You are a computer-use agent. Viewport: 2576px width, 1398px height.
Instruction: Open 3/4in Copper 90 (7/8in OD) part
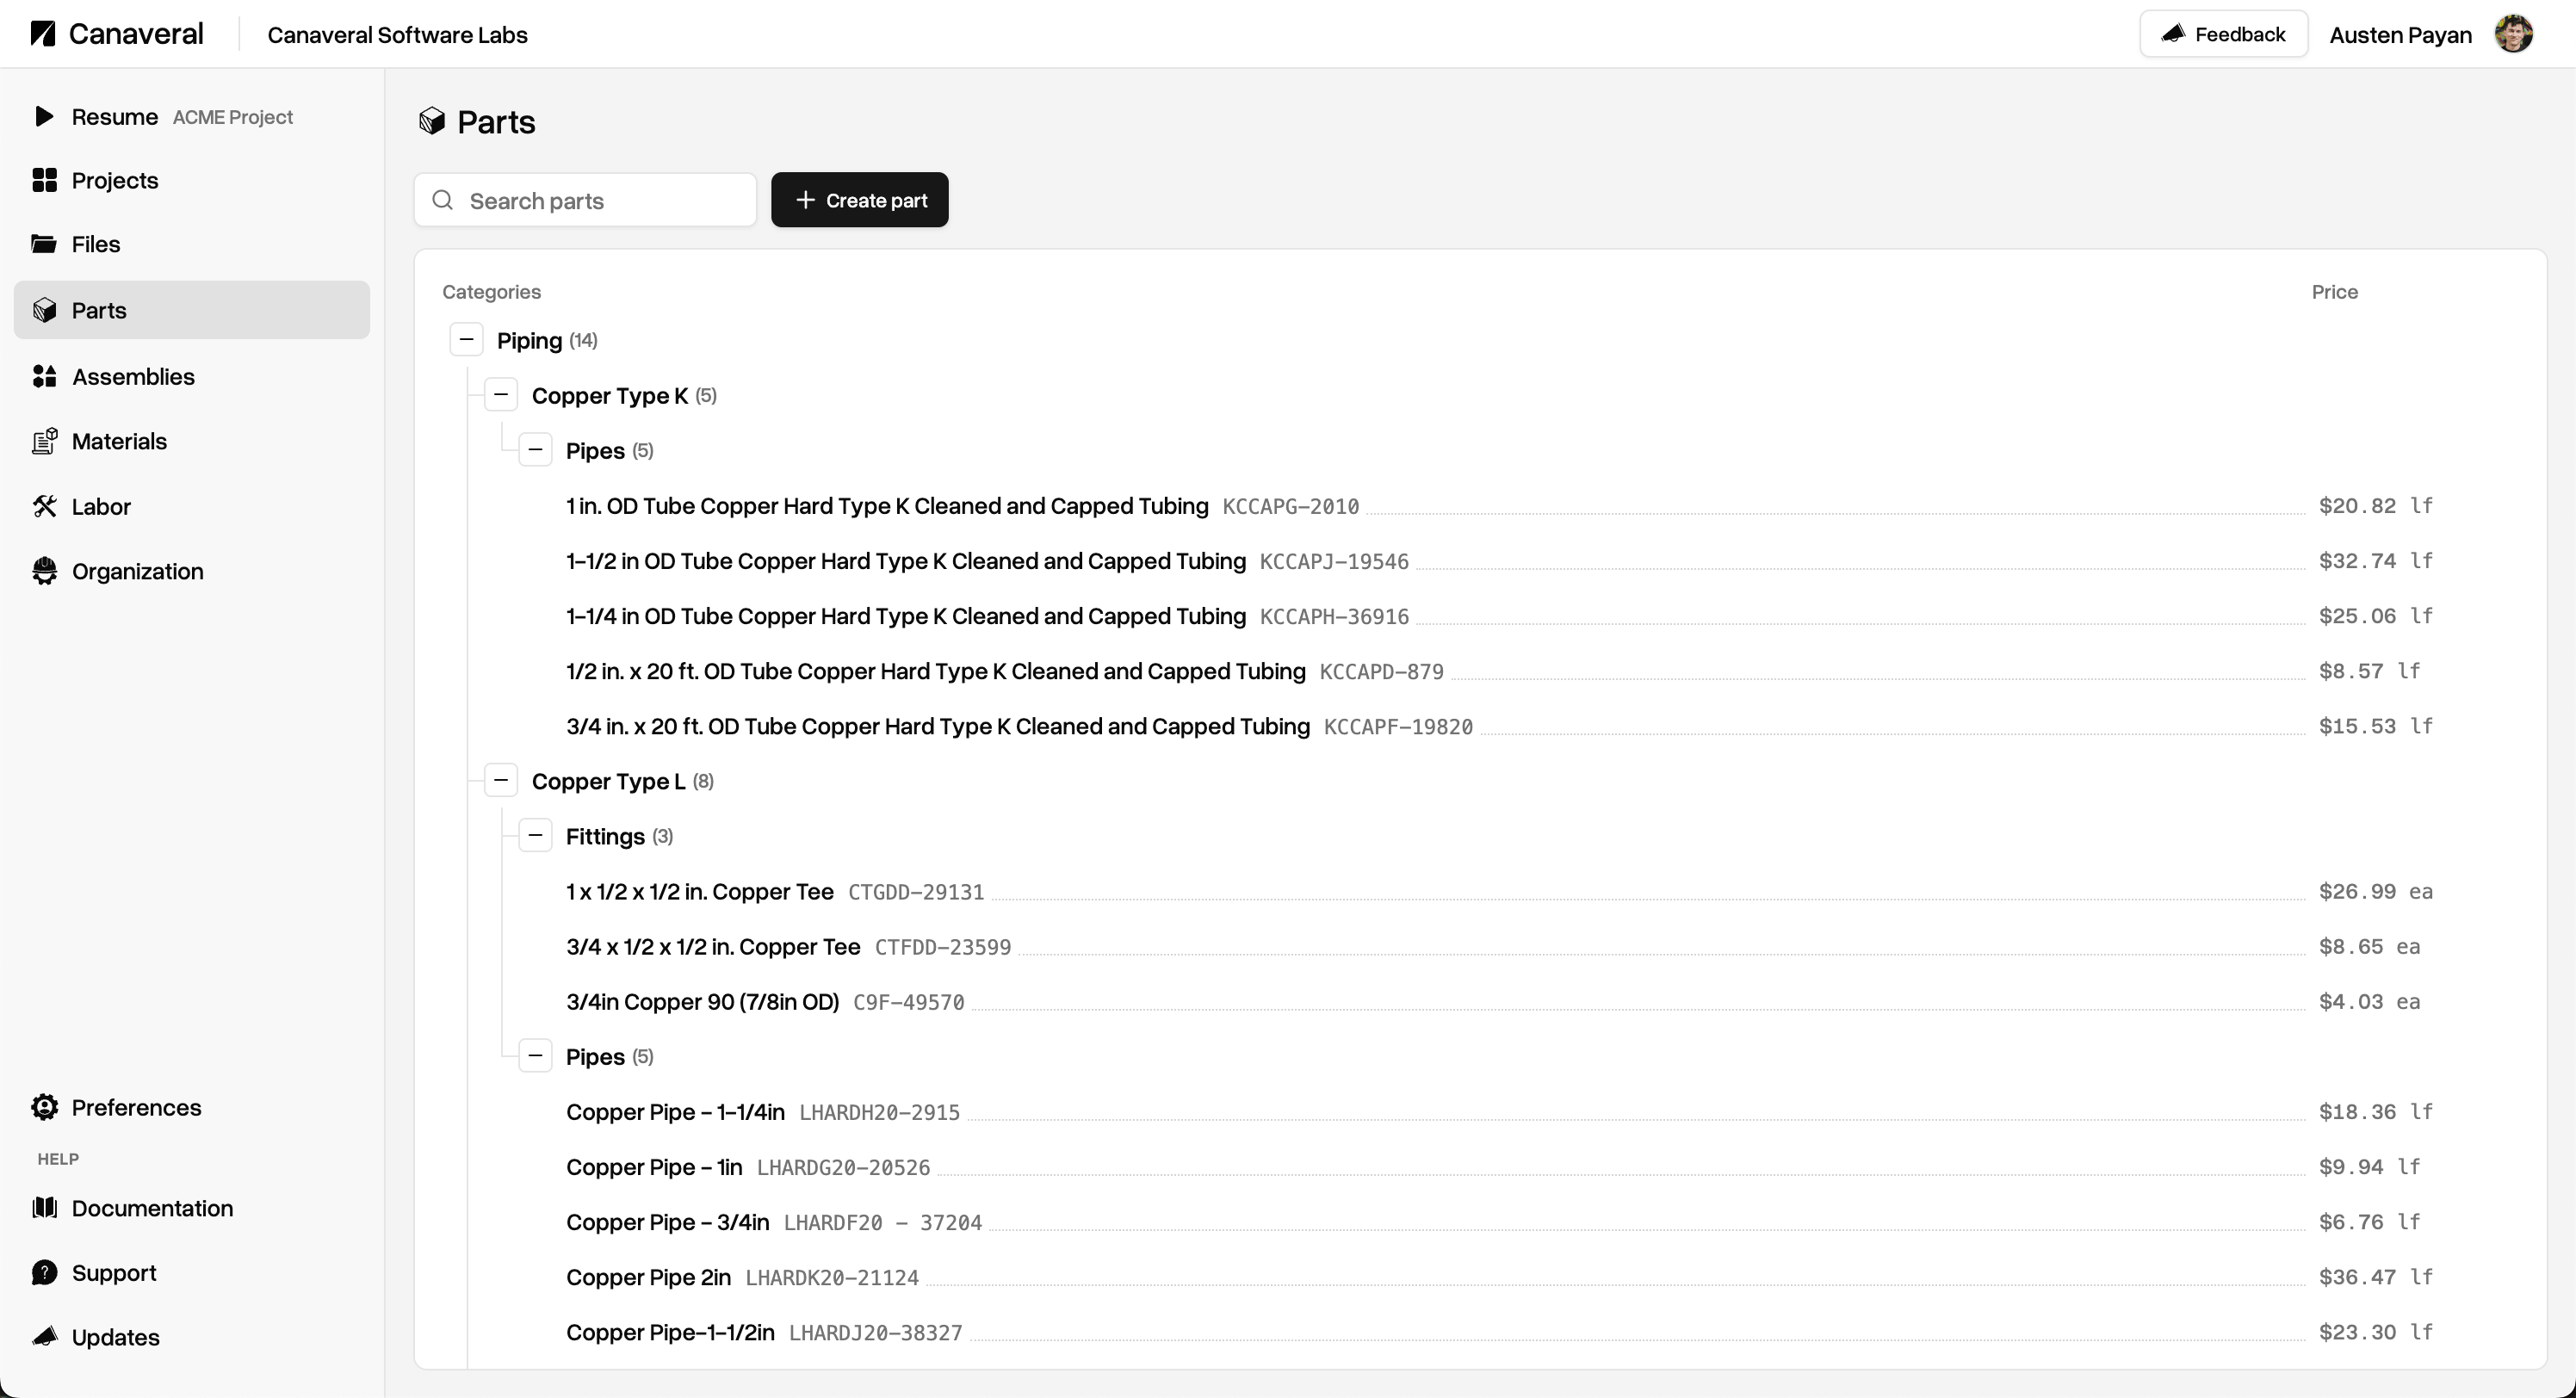point(1499,1001)
